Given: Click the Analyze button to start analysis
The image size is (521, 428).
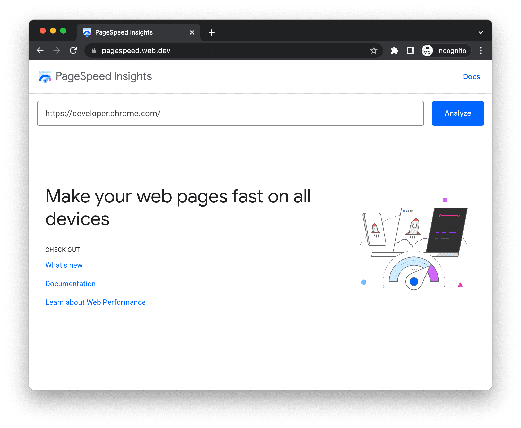Looking at the screenshot, I should point(457,113).
